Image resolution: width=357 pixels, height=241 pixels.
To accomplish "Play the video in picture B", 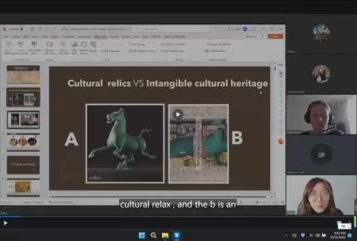I will pyautogui.click(x=178, y=114).
